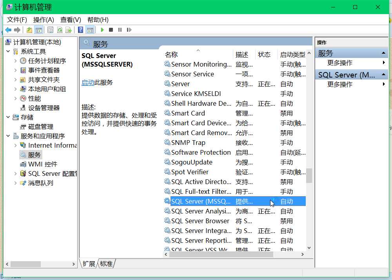Select the Spot Verifier service
The width and height of the screenshot is (392, 280).
point(234,172)
